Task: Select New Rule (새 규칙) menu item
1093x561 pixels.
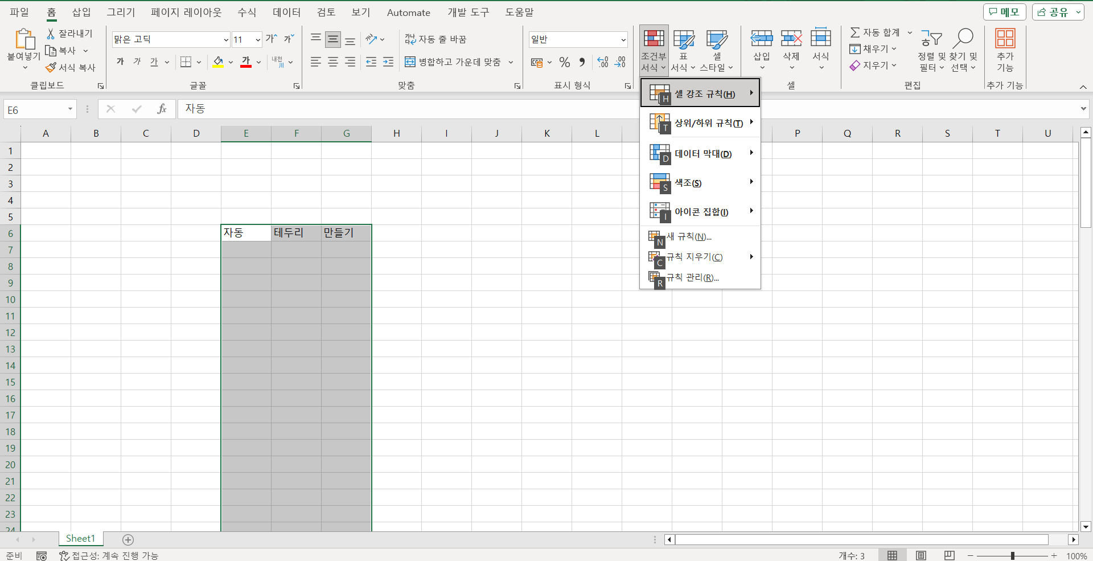Action: point(700,236)
